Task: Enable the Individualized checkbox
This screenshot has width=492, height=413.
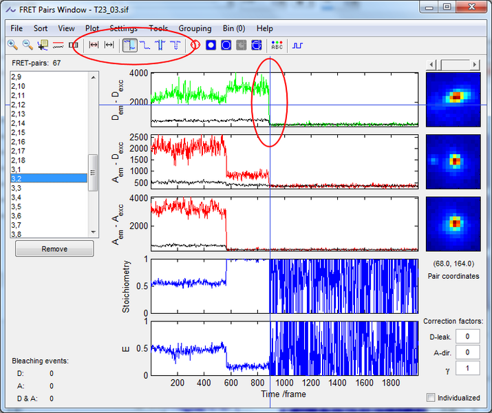Action: point(431,397)
